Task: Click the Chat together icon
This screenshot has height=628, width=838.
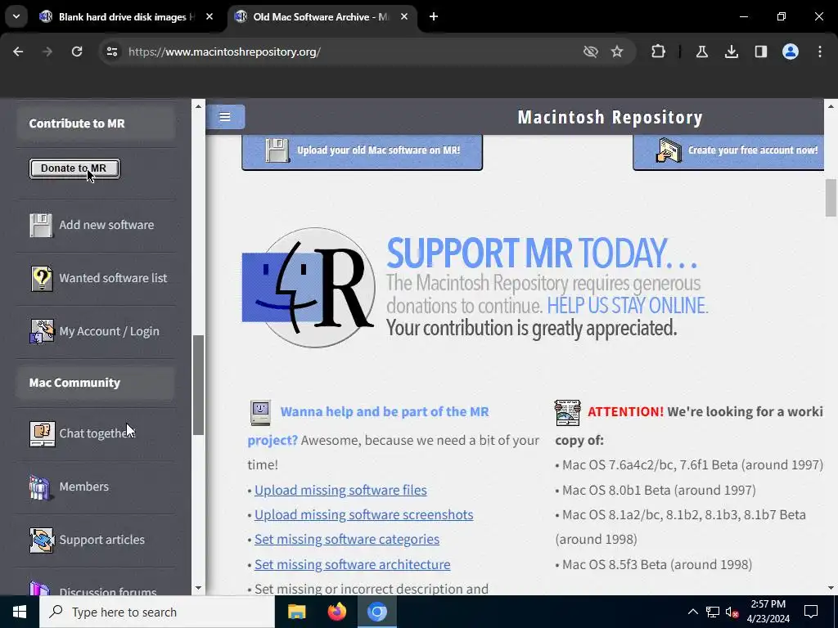Action: (x=42, y=433)
